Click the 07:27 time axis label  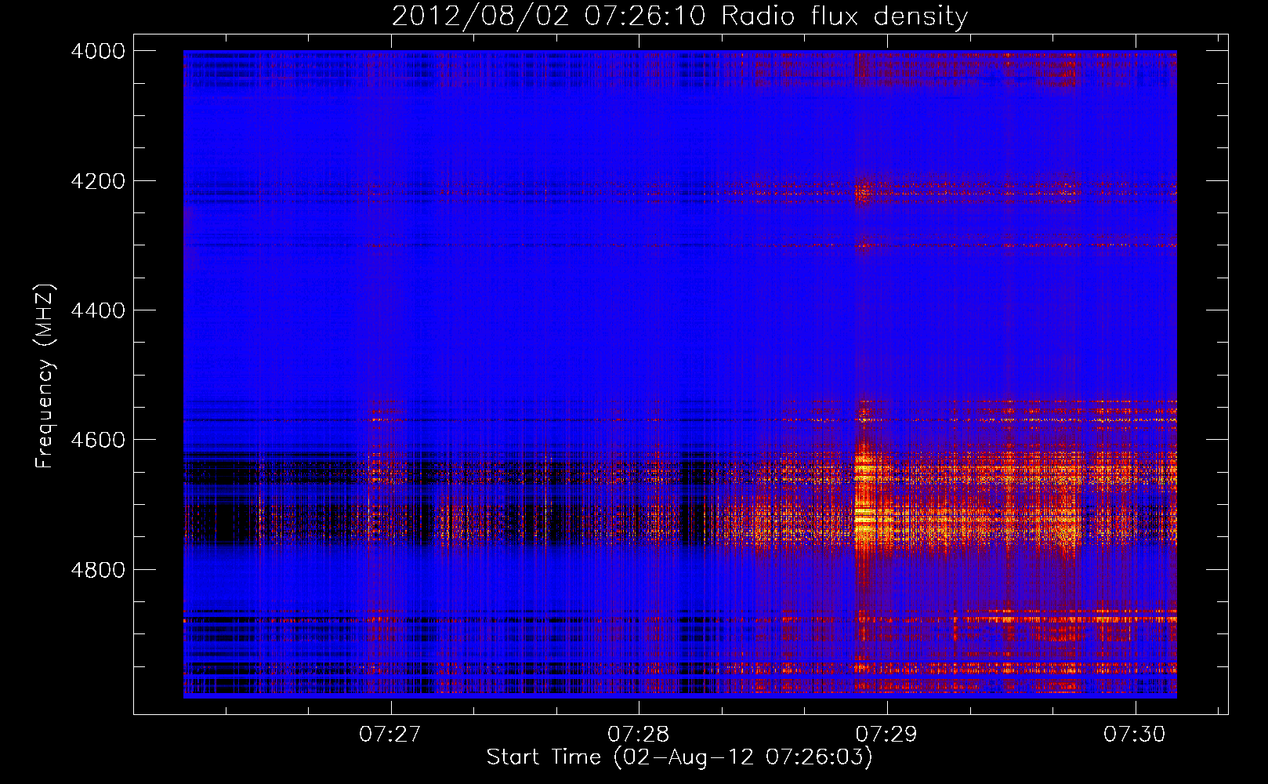[x=390, y=734]
